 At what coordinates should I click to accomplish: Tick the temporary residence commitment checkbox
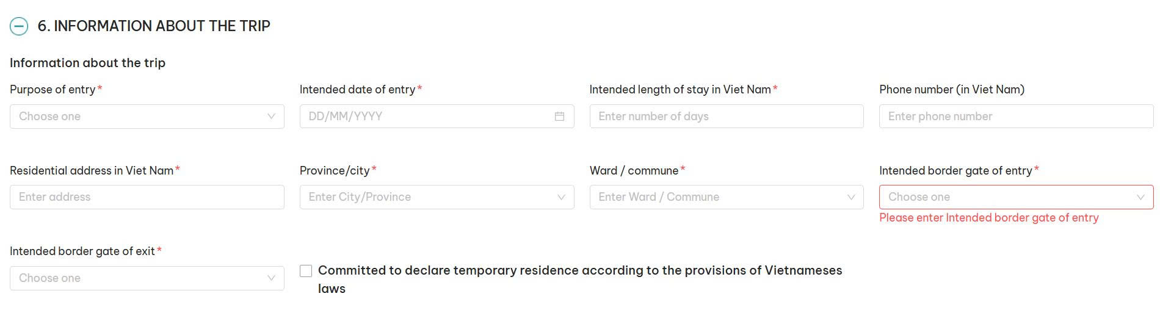[306, 271]
